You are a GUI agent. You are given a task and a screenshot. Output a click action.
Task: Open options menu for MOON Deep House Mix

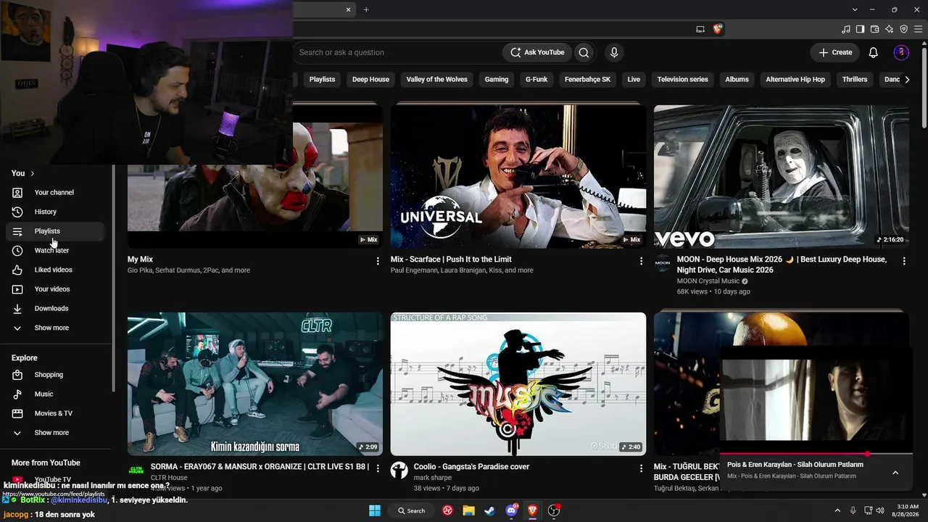click(x=904, y=261)
